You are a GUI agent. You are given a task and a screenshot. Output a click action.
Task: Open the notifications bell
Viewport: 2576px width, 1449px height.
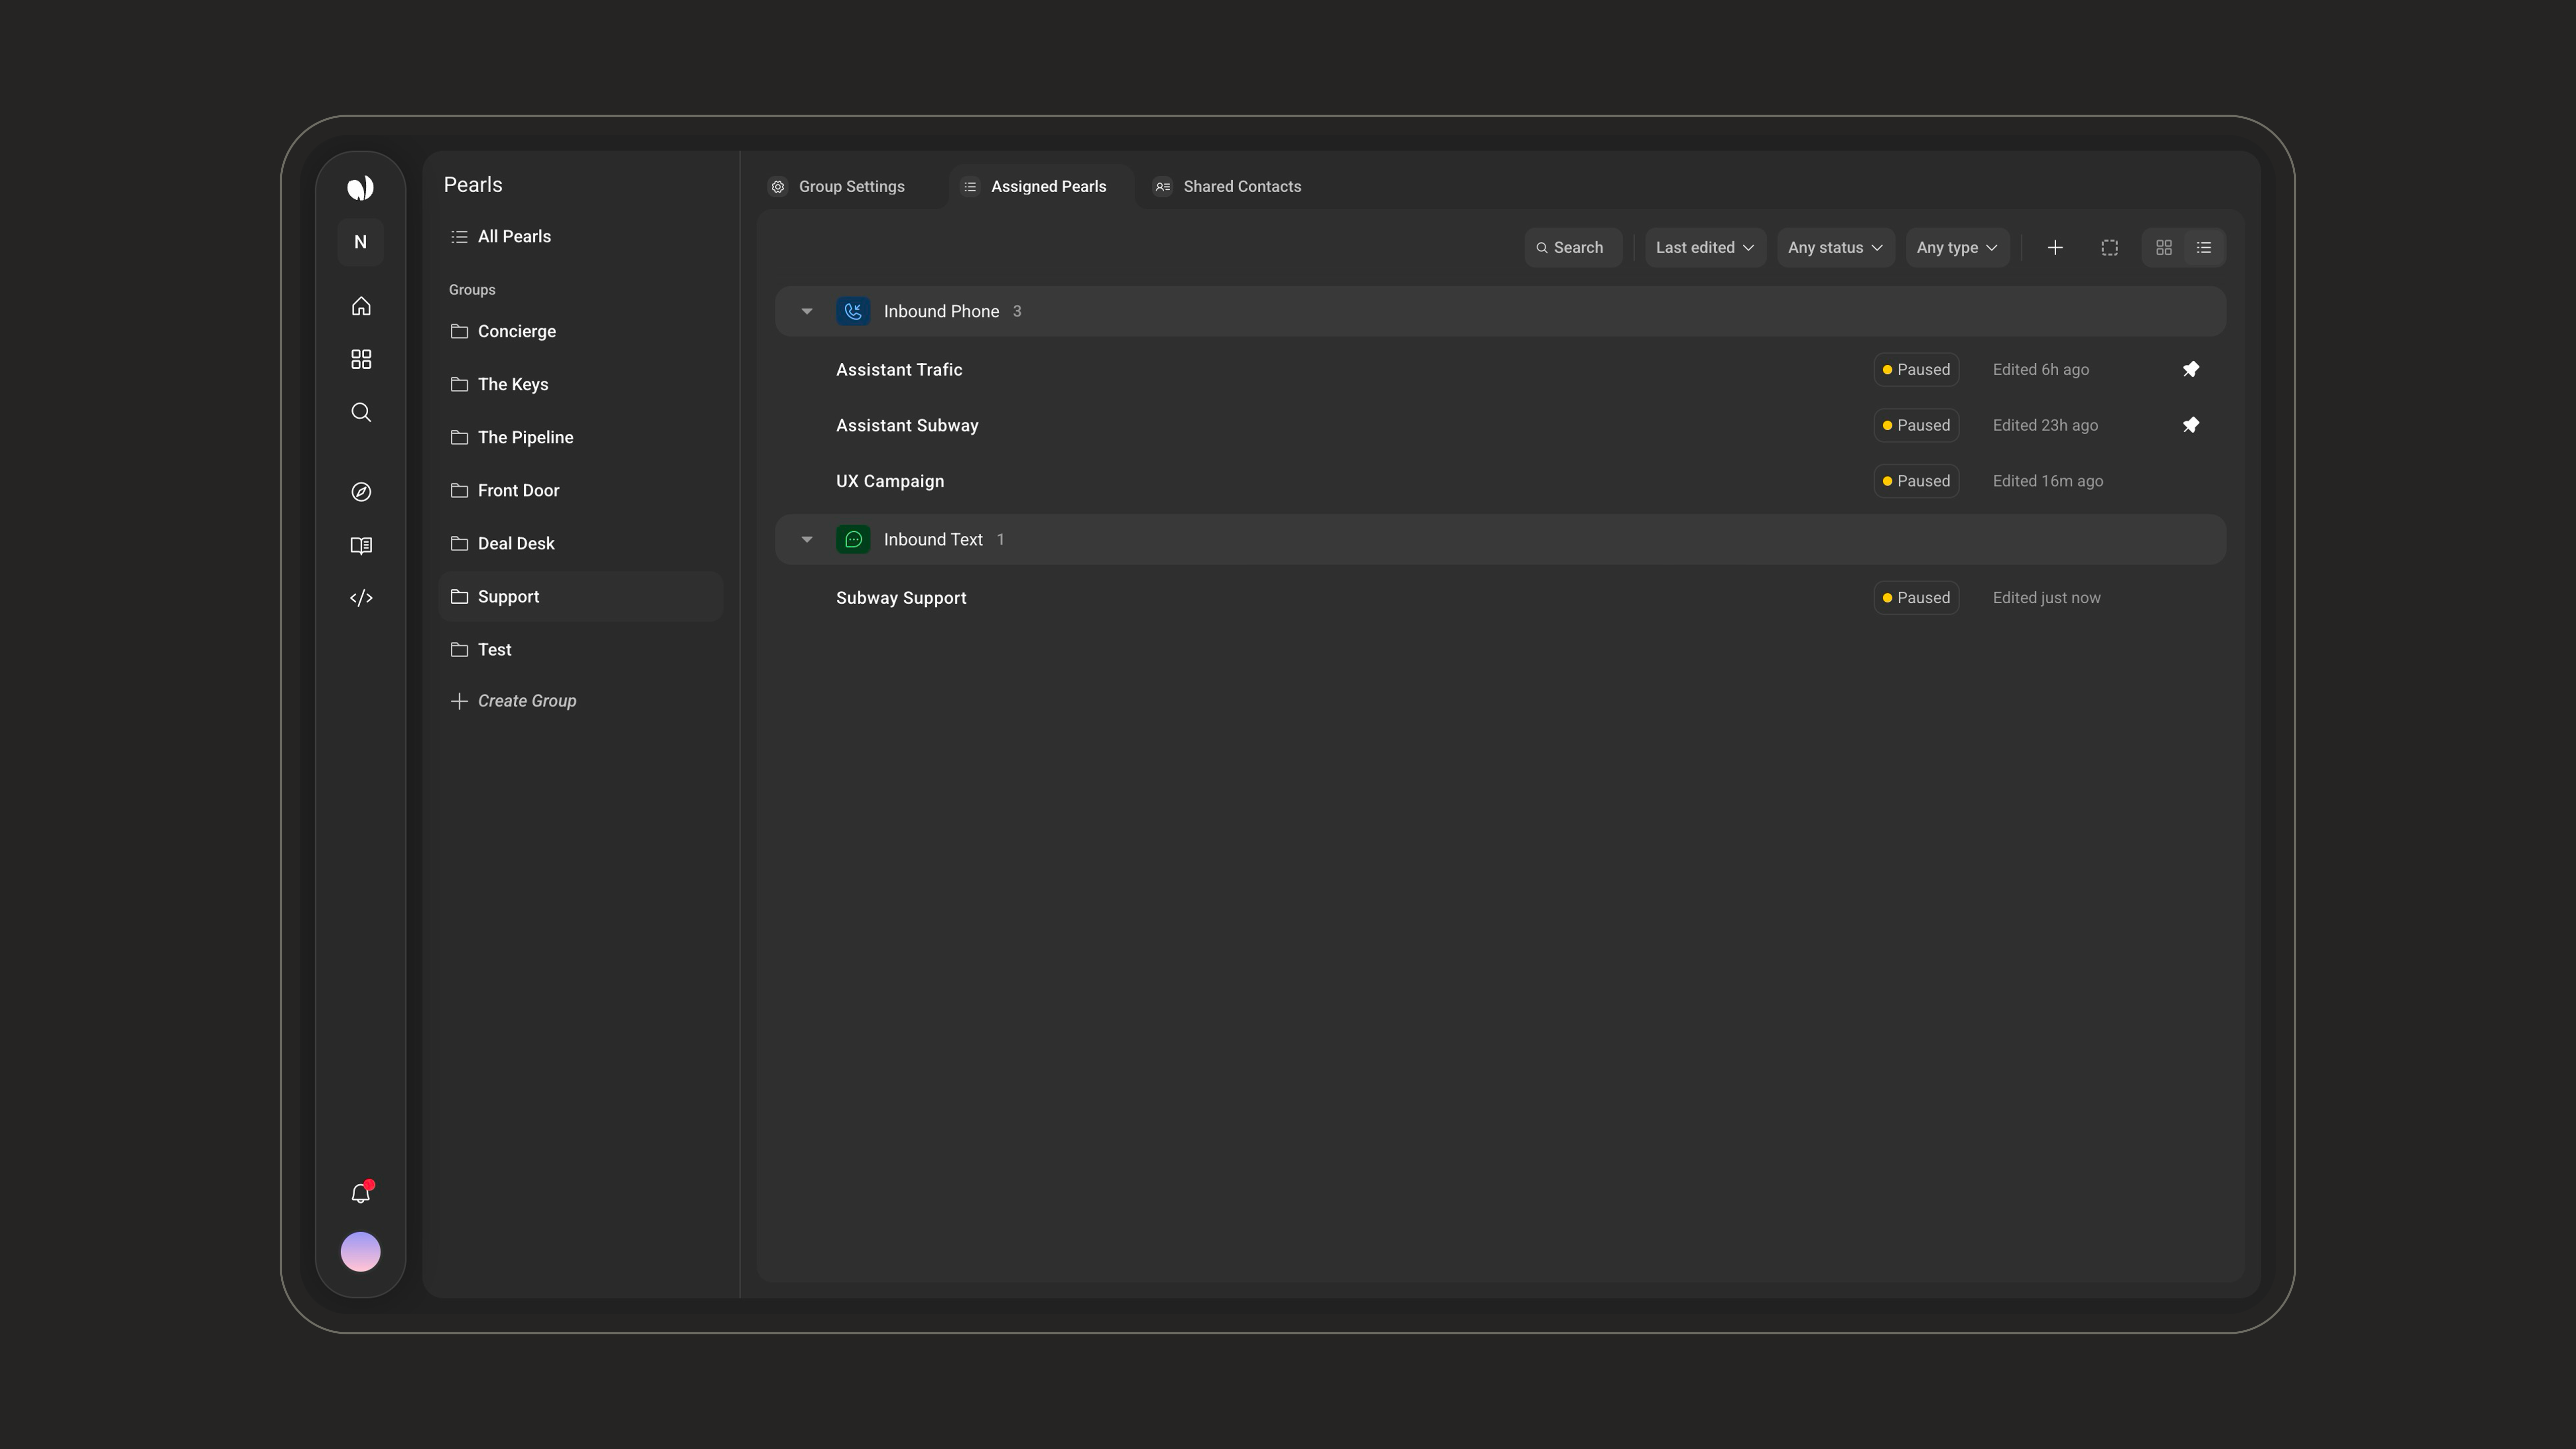pos(361,1193)
